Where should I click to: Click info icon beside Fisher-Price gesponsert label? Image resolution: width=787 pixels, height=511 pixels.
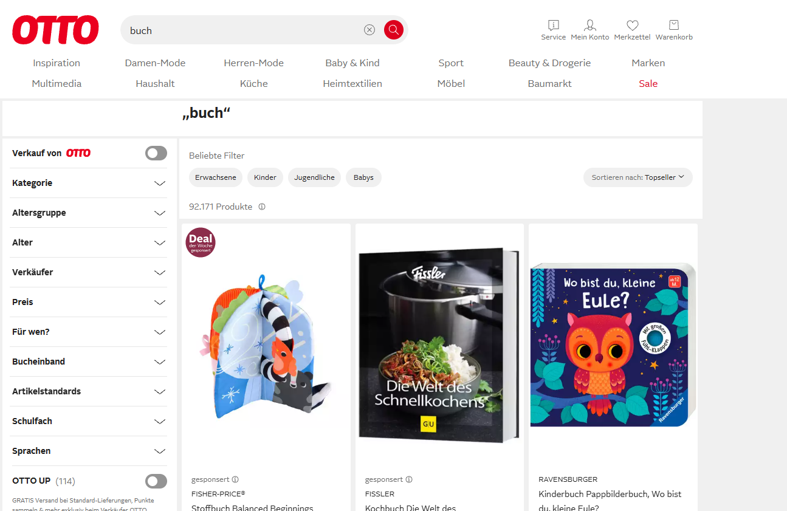235,479
